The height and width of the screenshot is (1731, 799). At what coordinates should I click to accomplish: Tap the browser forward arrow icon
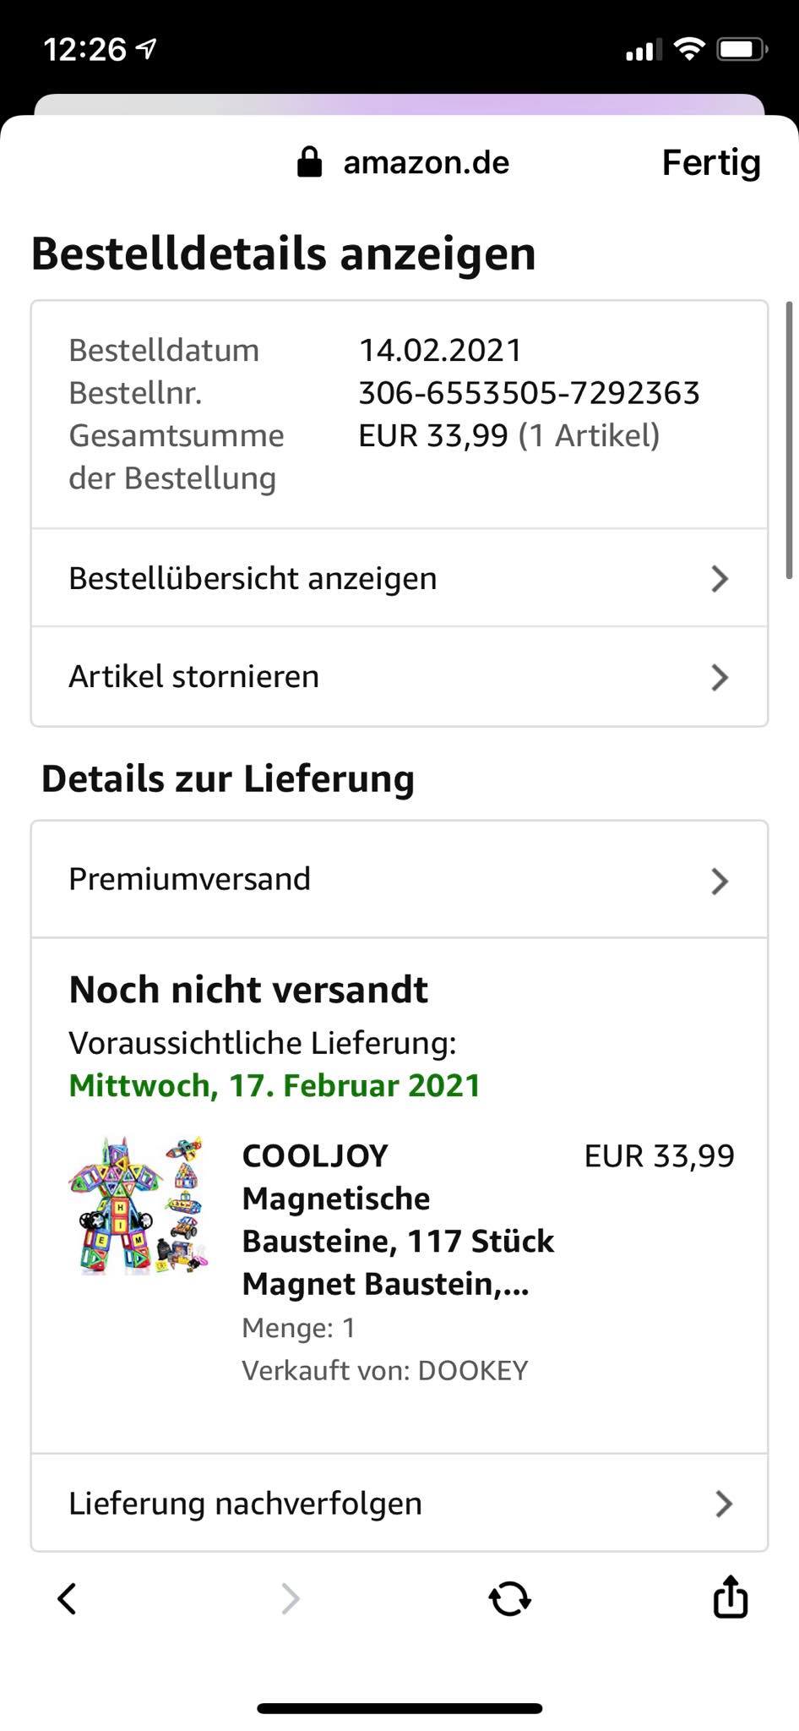point(290,1598)
